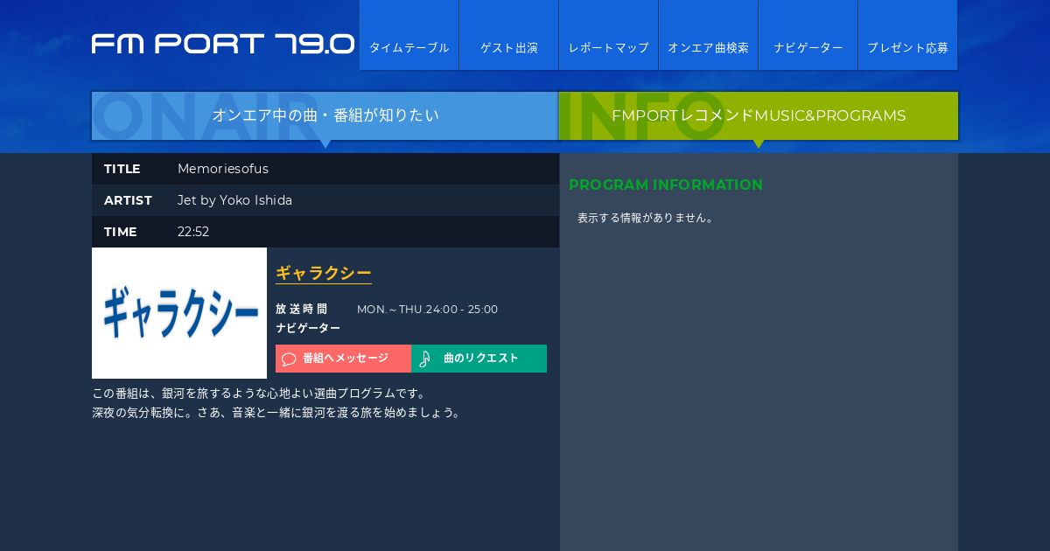Click the 表示する情報がありません message
This screenshot has height=551, width=1050.
pos(647,218)
